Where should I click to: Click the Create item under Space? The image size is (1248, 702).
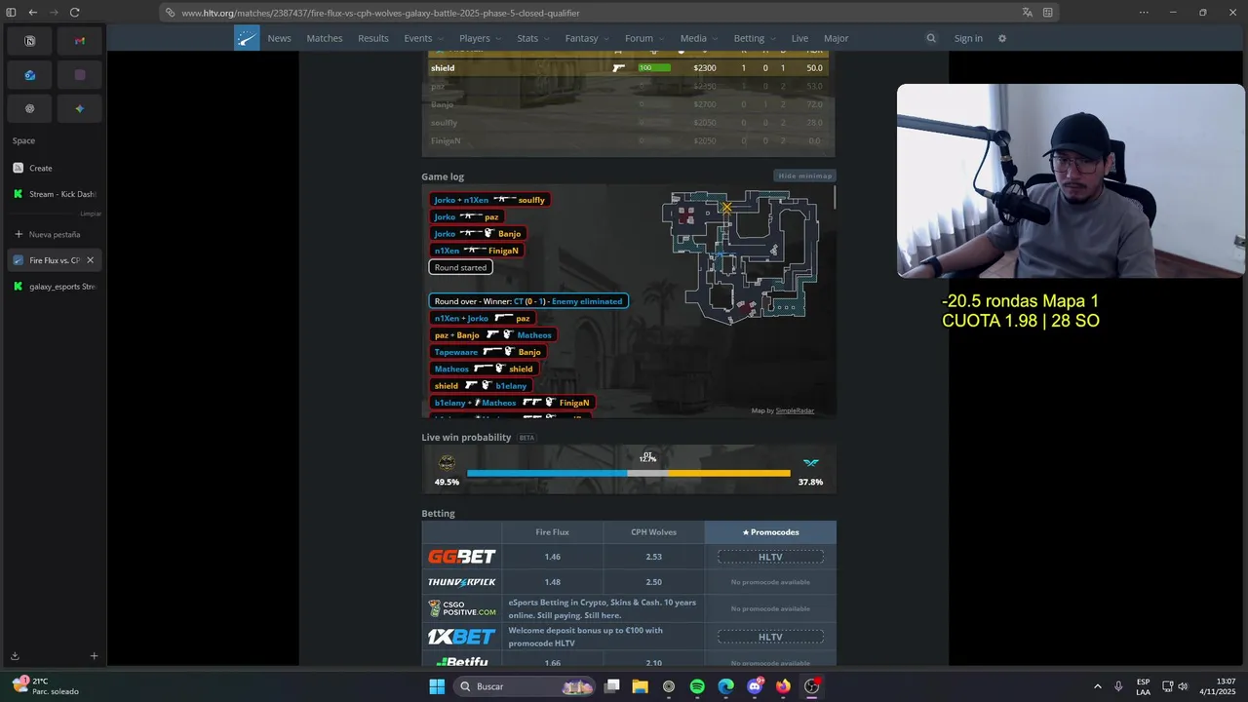54,168
